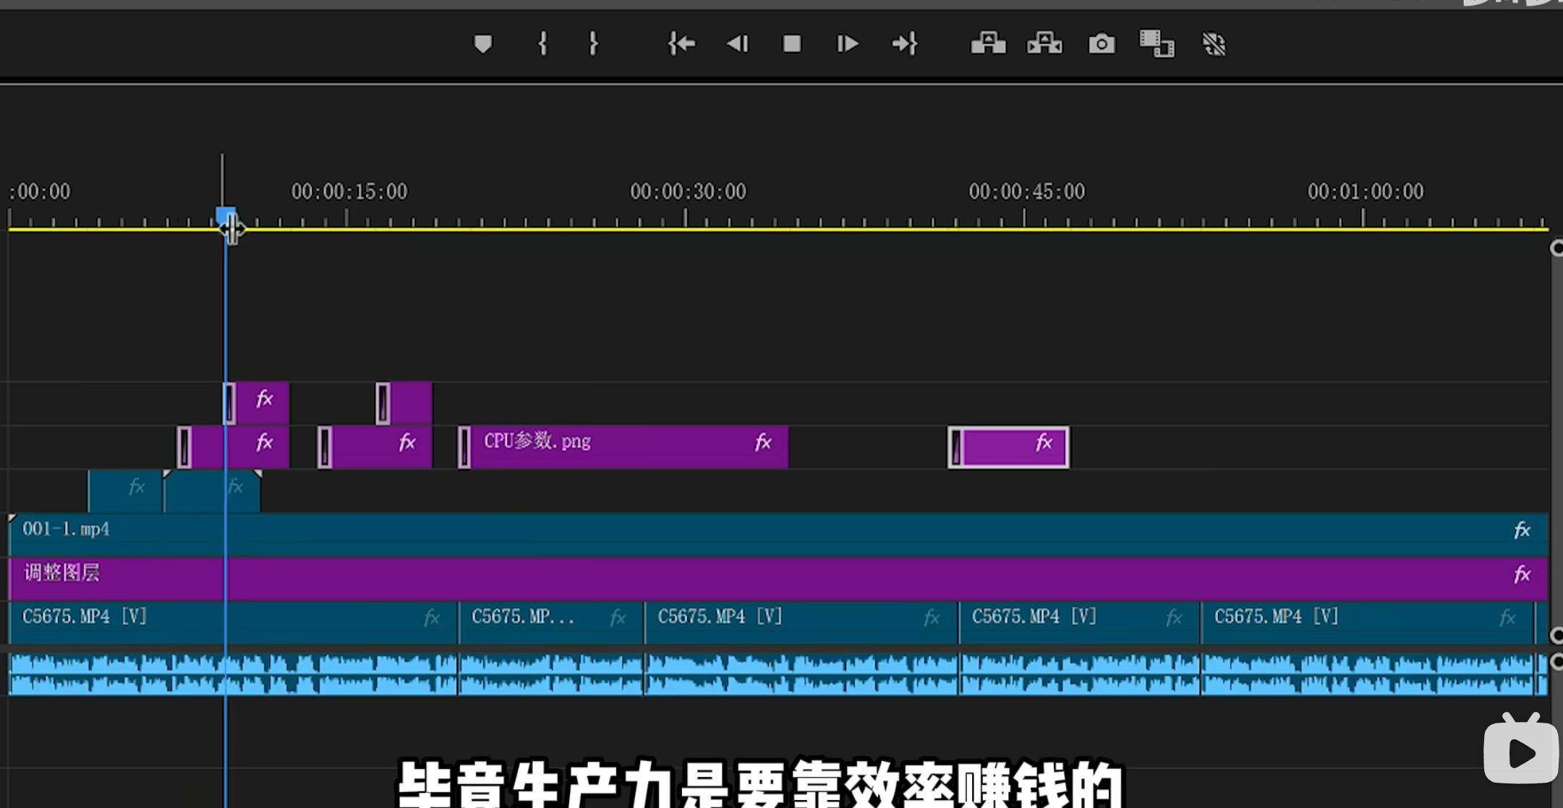Jump to the In point
Image resolution: width=1563 pixels, height=808 pixels.
(x=680, y=43)
